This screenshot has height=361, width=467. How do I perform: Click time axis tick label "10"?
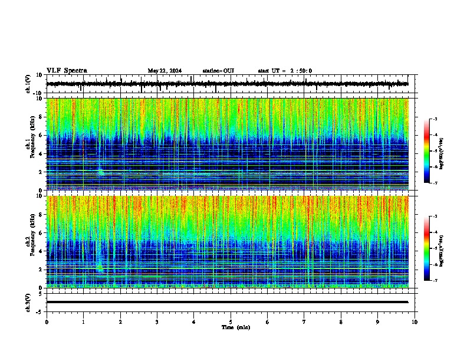(415, 322)
